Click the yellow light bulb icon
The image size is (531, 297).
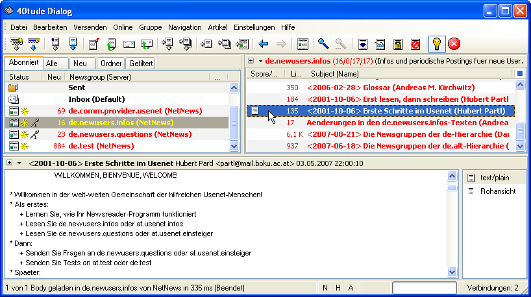click(x=438, y=44)
